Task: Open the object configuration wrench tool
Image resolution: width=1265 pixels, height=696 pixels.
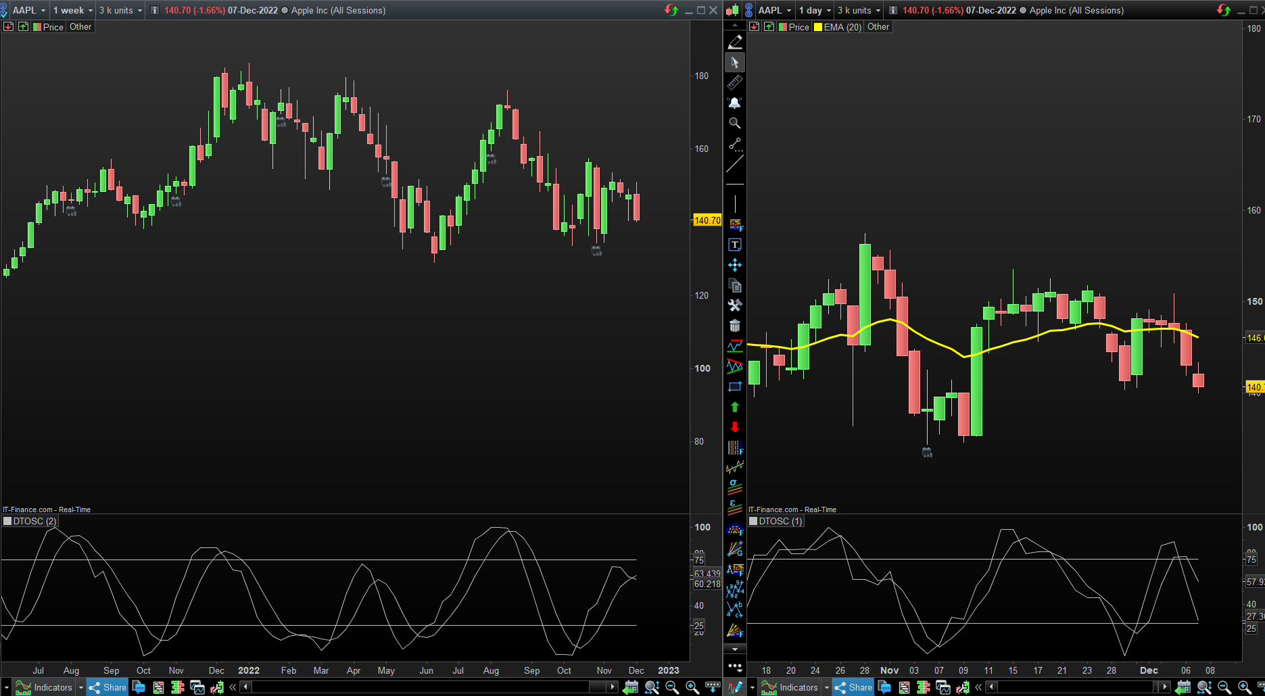Action: point(735,305)
